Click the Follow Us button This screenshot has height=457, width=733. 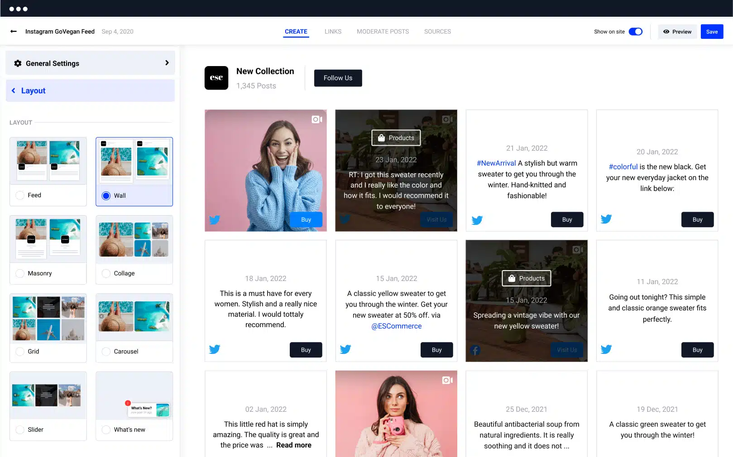pyautogui.click(x=338, y=78)
